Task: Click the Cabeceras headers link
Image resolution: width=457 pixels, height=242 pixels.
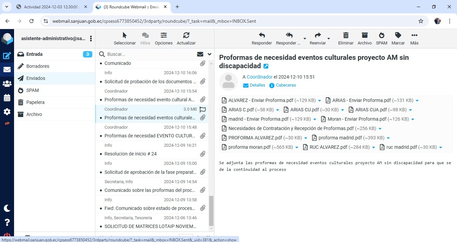Action: [286, 85]
